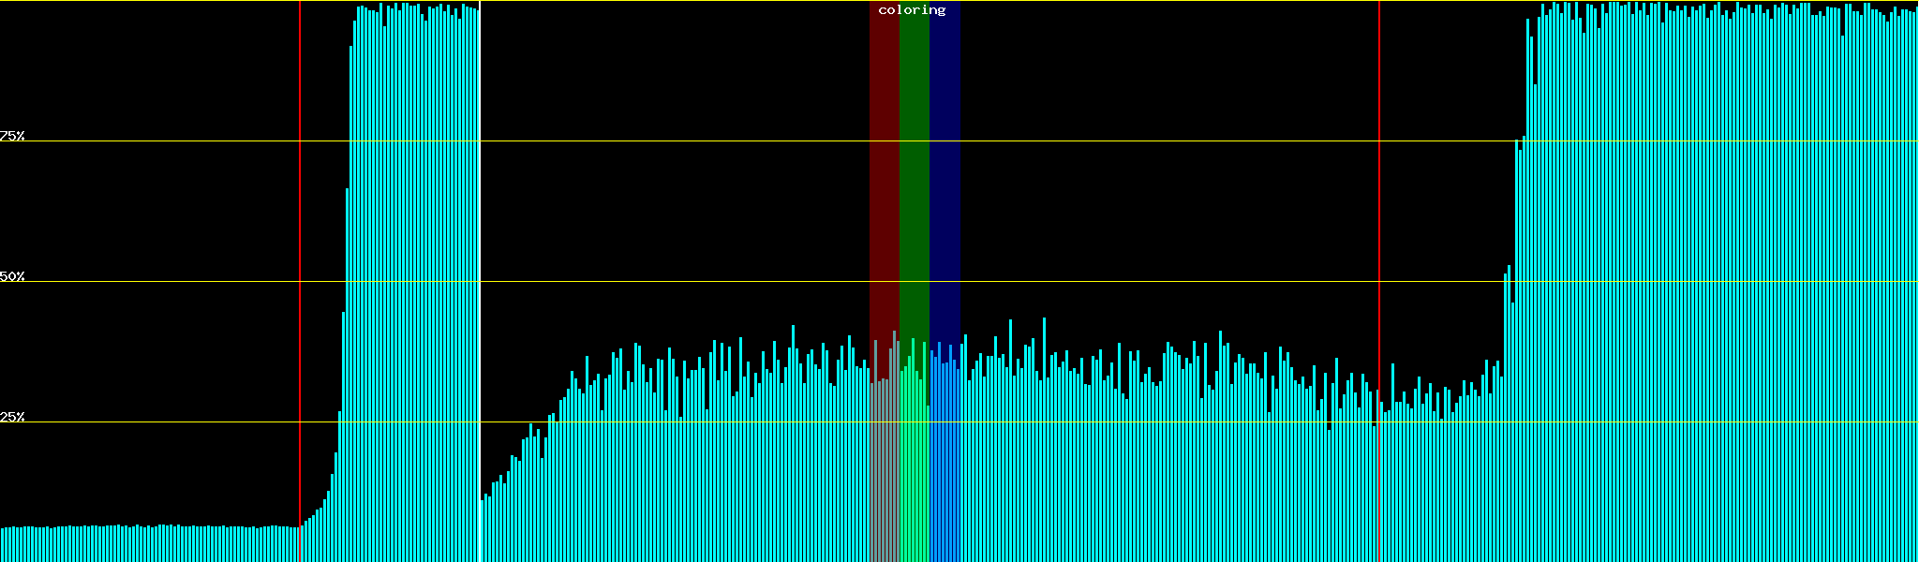
Task: Select the dark blue coloring band
Action: tap(945, 187)
